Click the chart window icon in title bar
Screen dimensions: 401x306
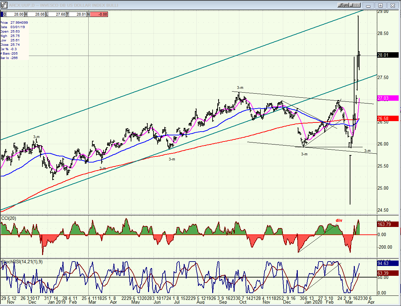point(4,5)
